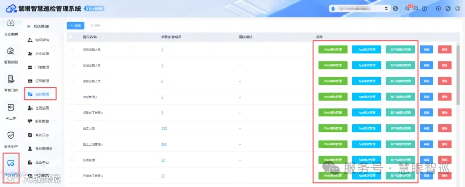Open the user profile avatar icon

(457, 9)
